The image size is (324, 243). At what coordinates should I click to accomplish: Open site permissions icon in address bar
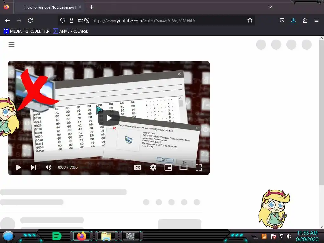tap(80, 20)
